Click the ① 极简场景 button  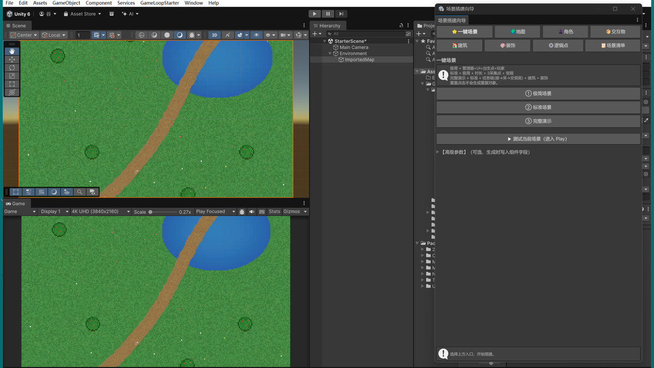[538, 93]
